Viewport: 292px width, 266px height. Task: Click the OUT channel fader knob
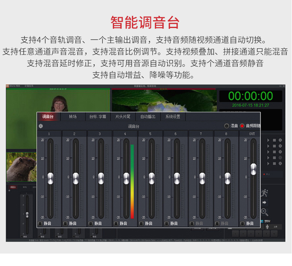tap(253, 169)
